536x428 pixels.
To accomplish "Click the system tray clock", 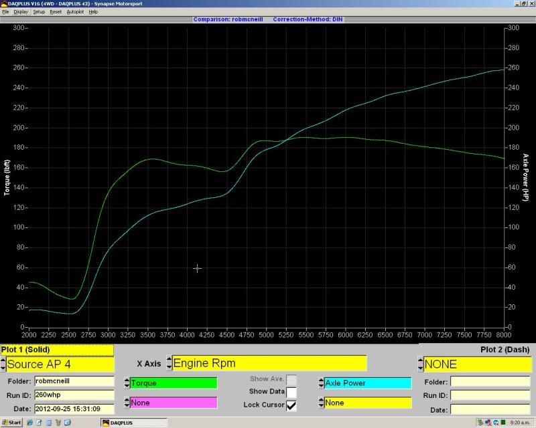I will pos(520,423).
